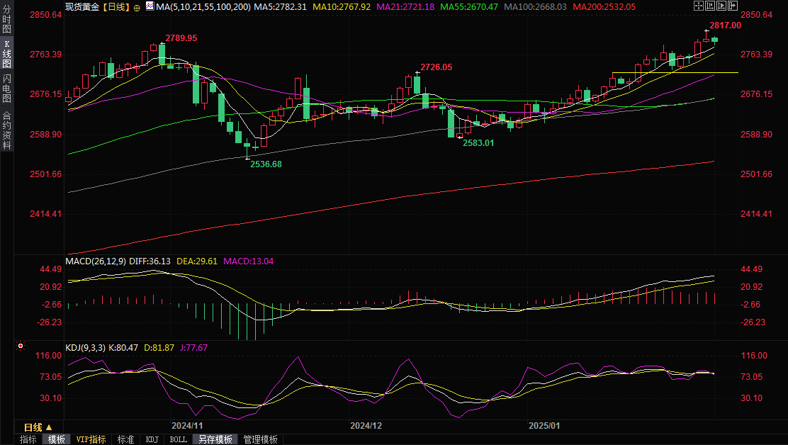Select the 指标 bottom tab

tap(28, 439)
